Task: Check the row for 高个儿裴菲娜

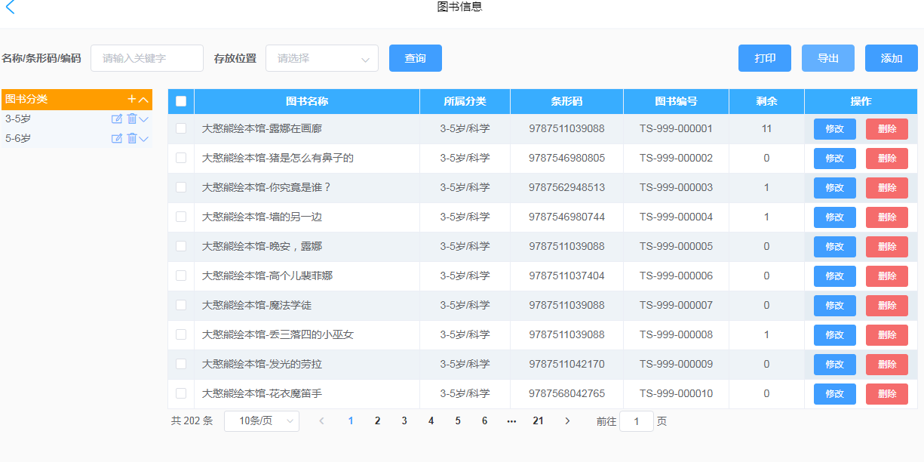Action: pyautogui.click(x=181, y=276)
